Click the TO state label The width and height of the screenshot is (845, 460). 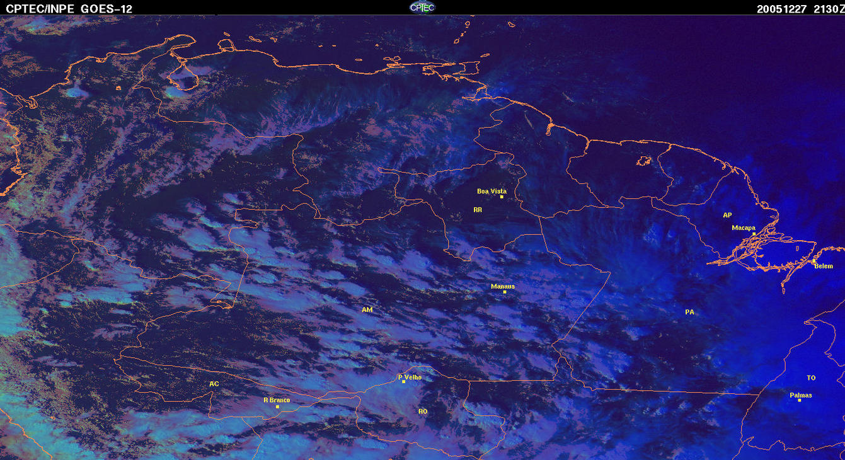point(811,378)
